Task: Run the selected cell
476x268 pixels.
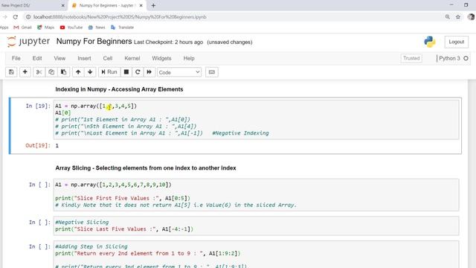Action: point(109,72)
